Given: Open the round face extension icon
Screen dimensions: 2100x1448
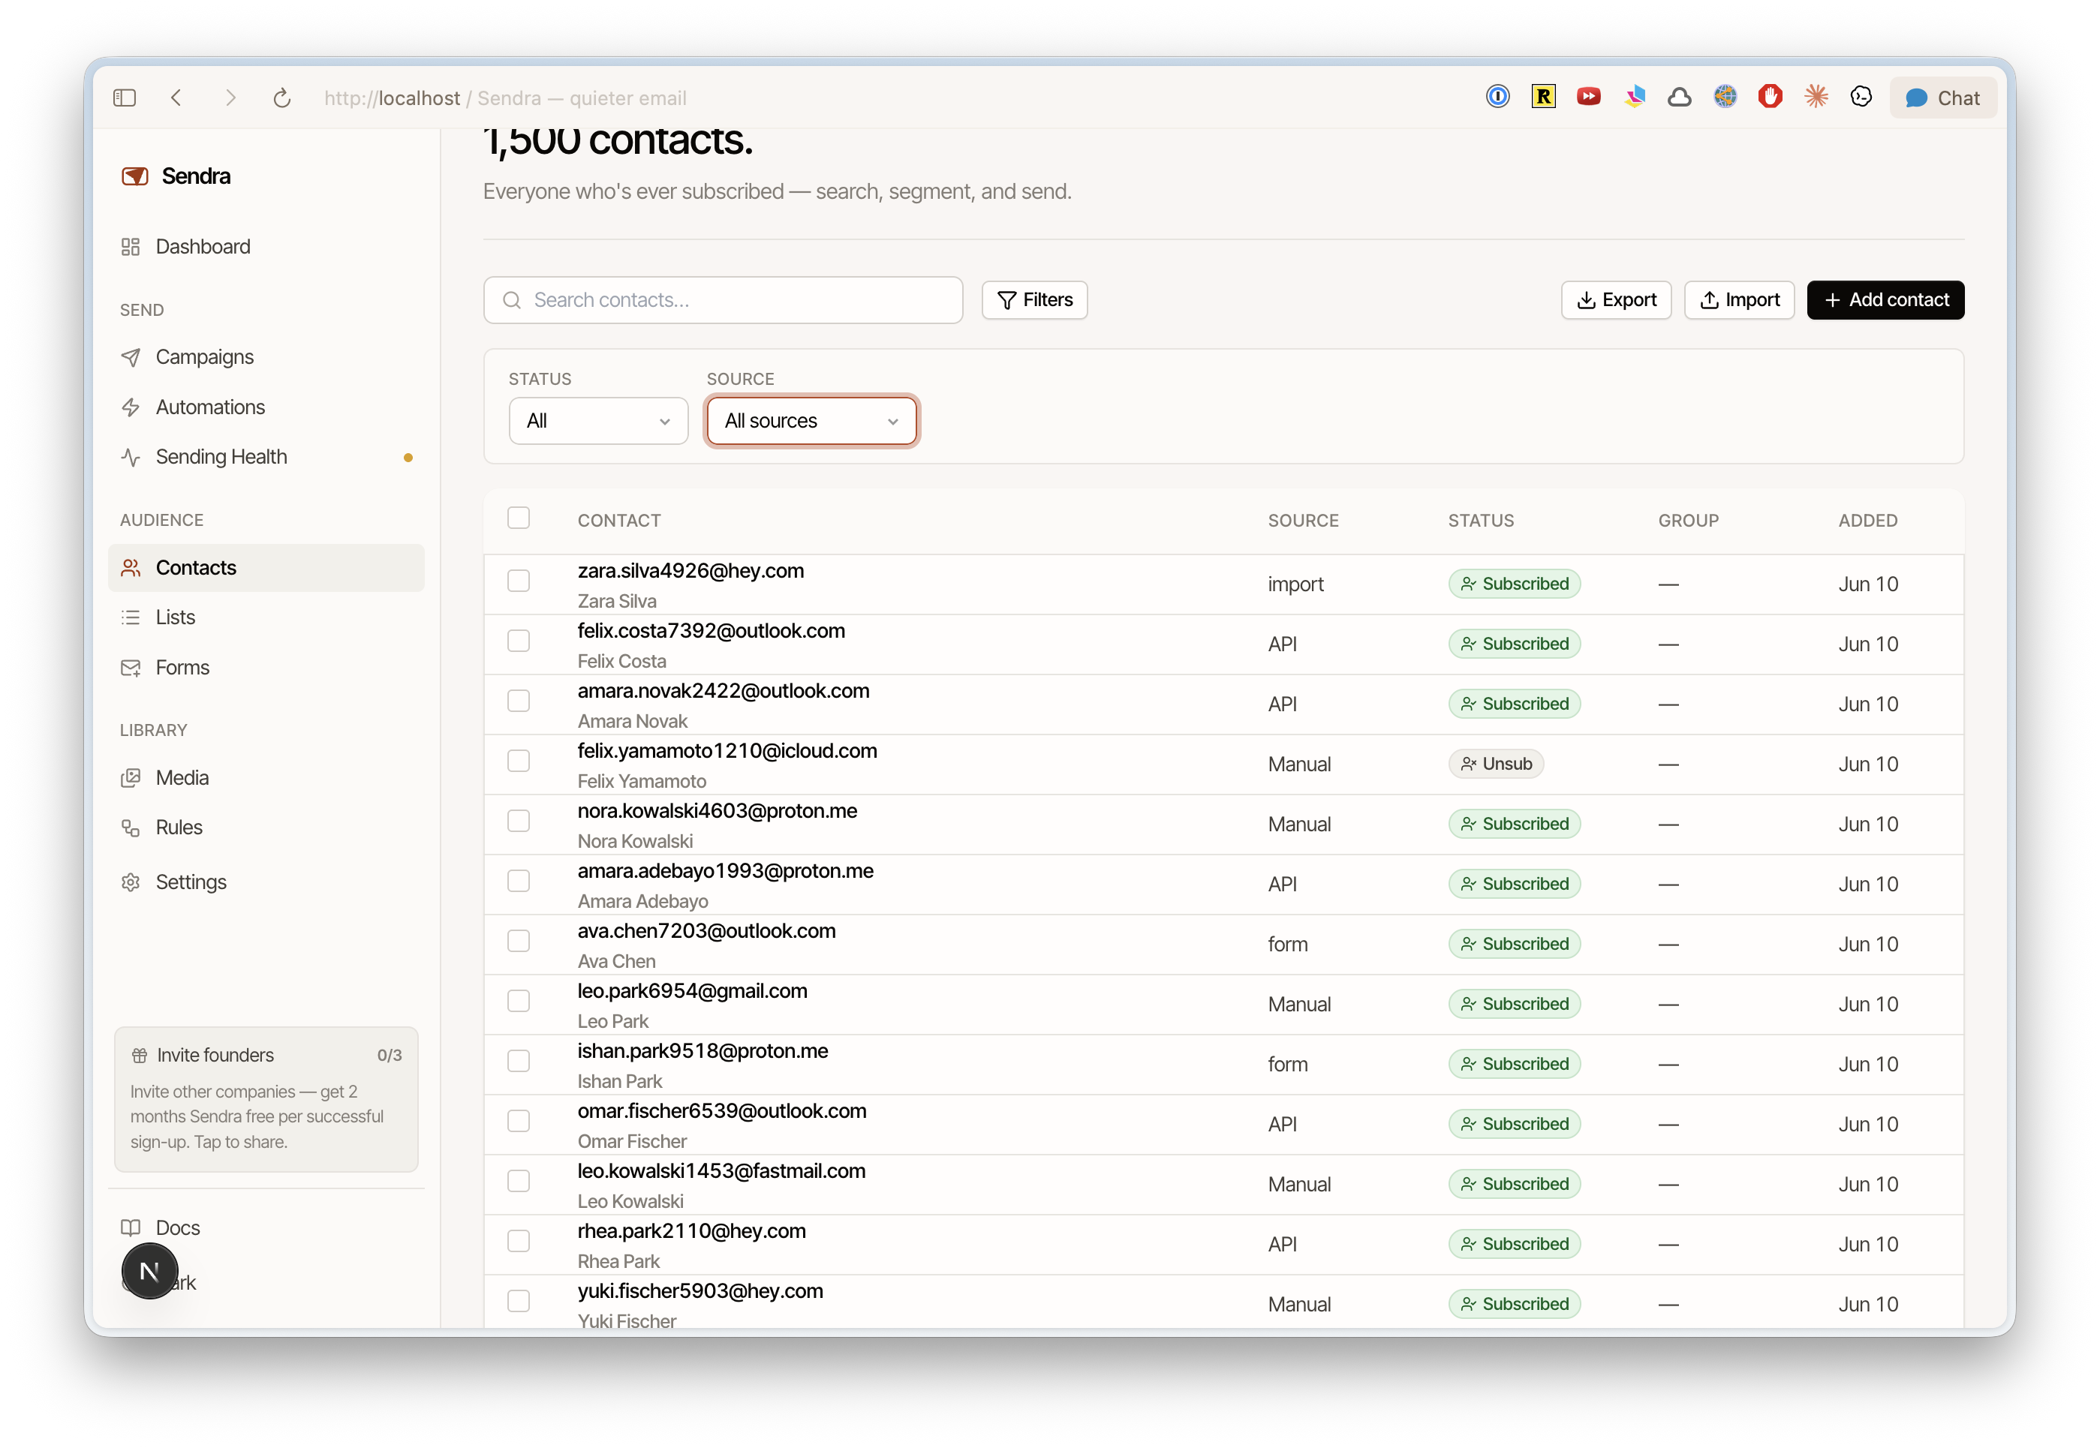Looking at the screenshot, I should point(1861,97).
